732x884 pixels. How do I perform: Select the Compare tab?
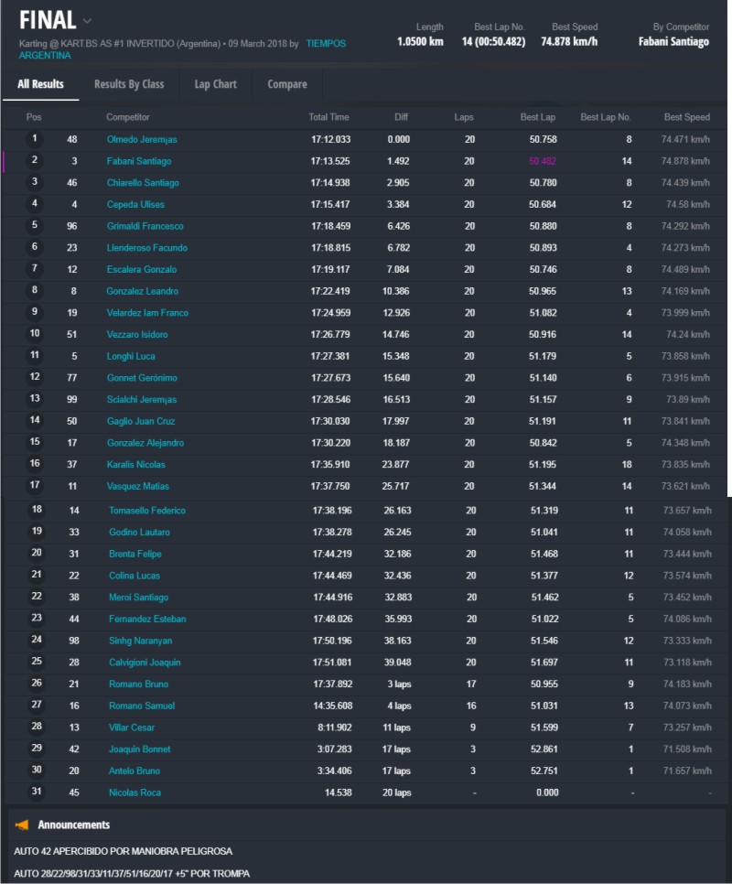click(287, 84)
